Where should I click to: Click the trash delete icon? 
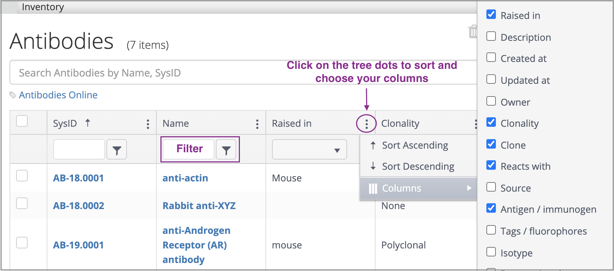[x=473, y=32]
